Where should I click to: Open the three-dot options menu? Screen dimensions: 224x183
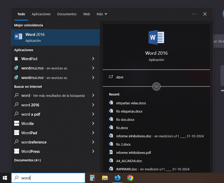[194, 14]
